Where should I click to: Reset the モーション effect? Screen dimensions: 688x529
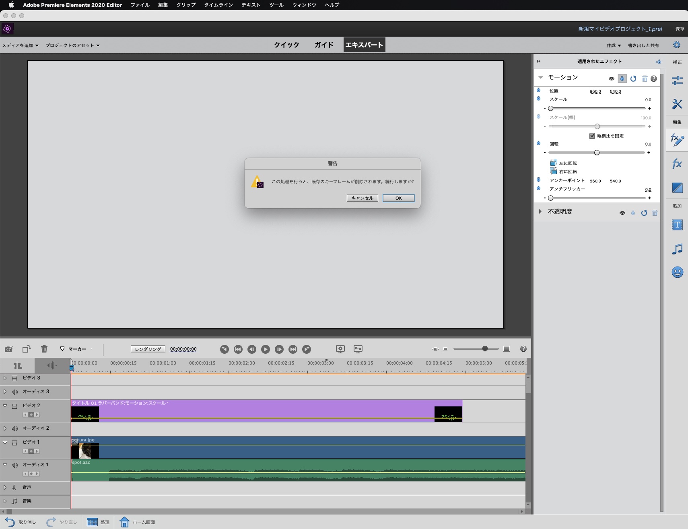click(x=633, y=79)
